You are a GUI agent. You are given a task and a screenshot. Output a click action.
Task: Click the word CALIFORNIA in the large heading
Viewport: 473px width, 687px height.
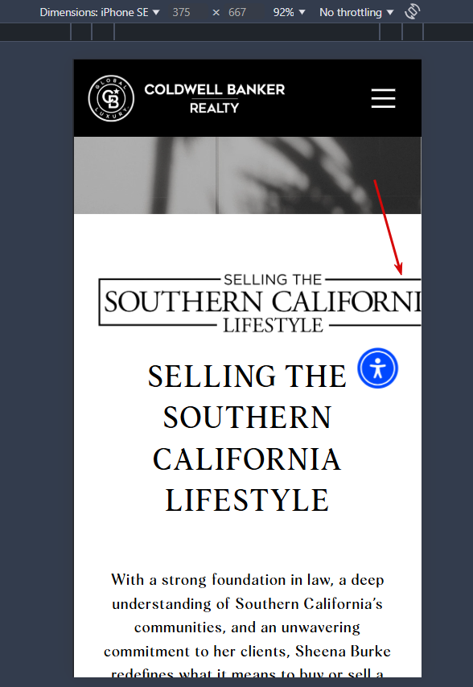[x=247, y=459]
